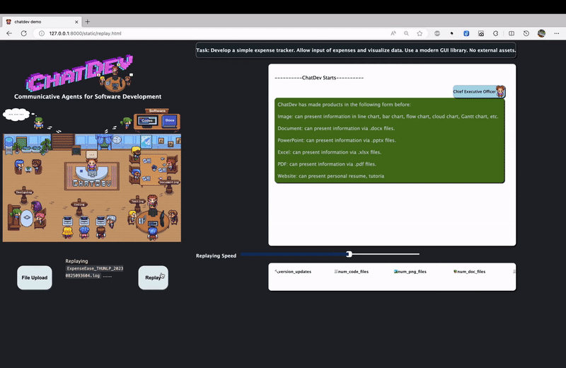This screenshot has height=368, width=566.
Task: Open the user profile avatar
Action: point(541,33)
